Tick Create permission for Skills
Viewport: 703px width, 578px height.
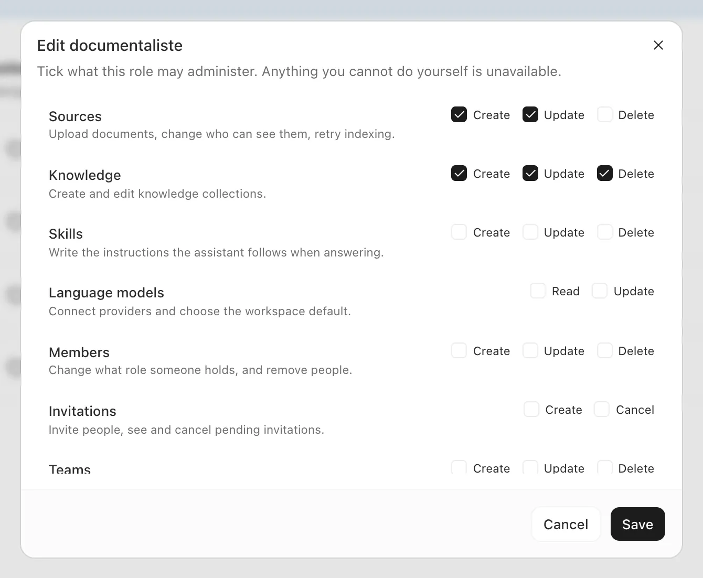point(459,232)
